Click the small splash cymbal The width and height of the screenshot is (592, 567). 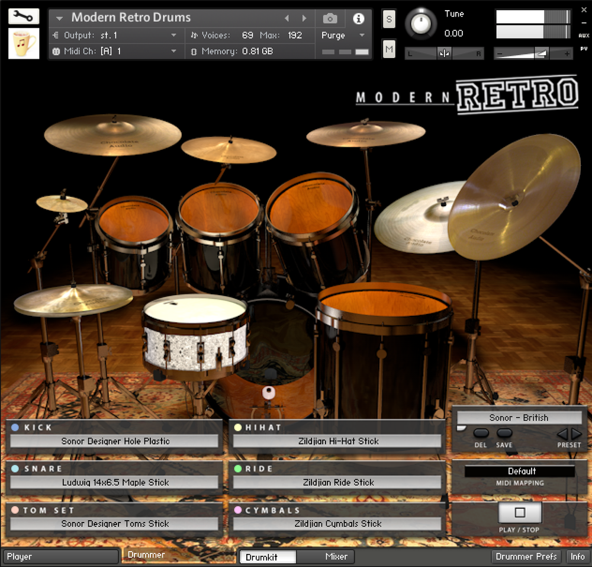[x=62, y=204]
